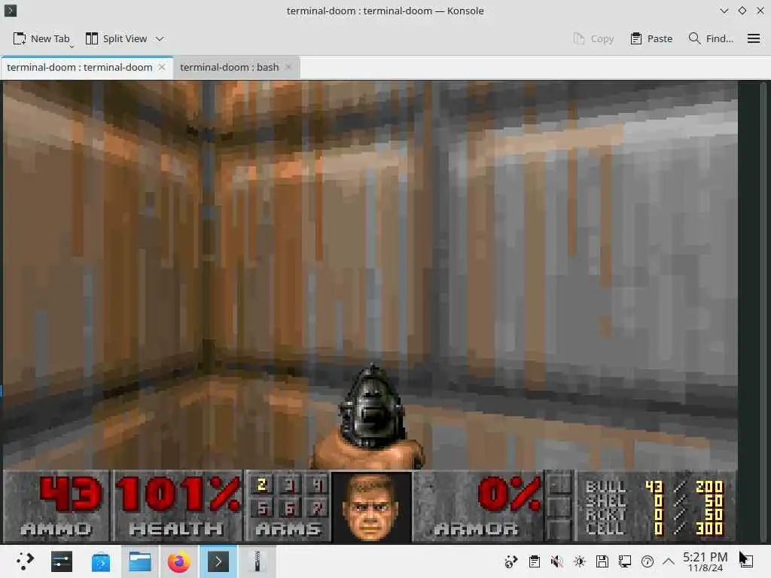771x578 pixels.
Task: Click the show desktop corner icon
Action: (746, 561)
